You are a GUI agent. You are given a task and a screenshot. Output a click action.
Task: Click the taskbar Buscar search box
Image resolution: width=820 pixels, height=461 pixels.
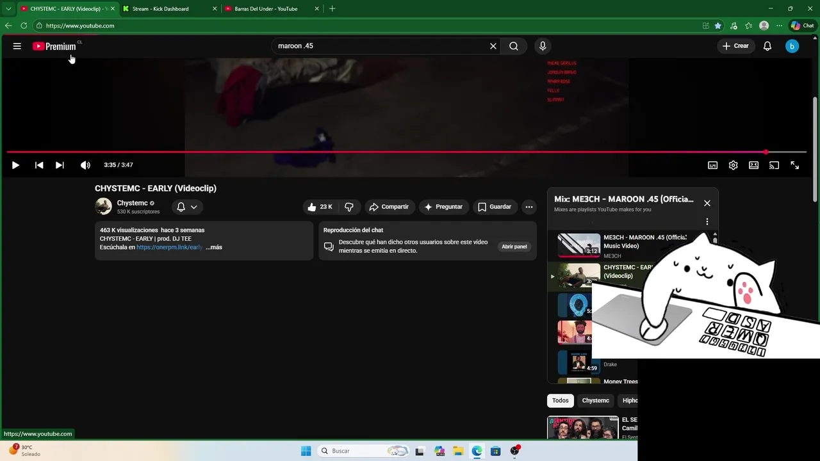coord(364,451)
